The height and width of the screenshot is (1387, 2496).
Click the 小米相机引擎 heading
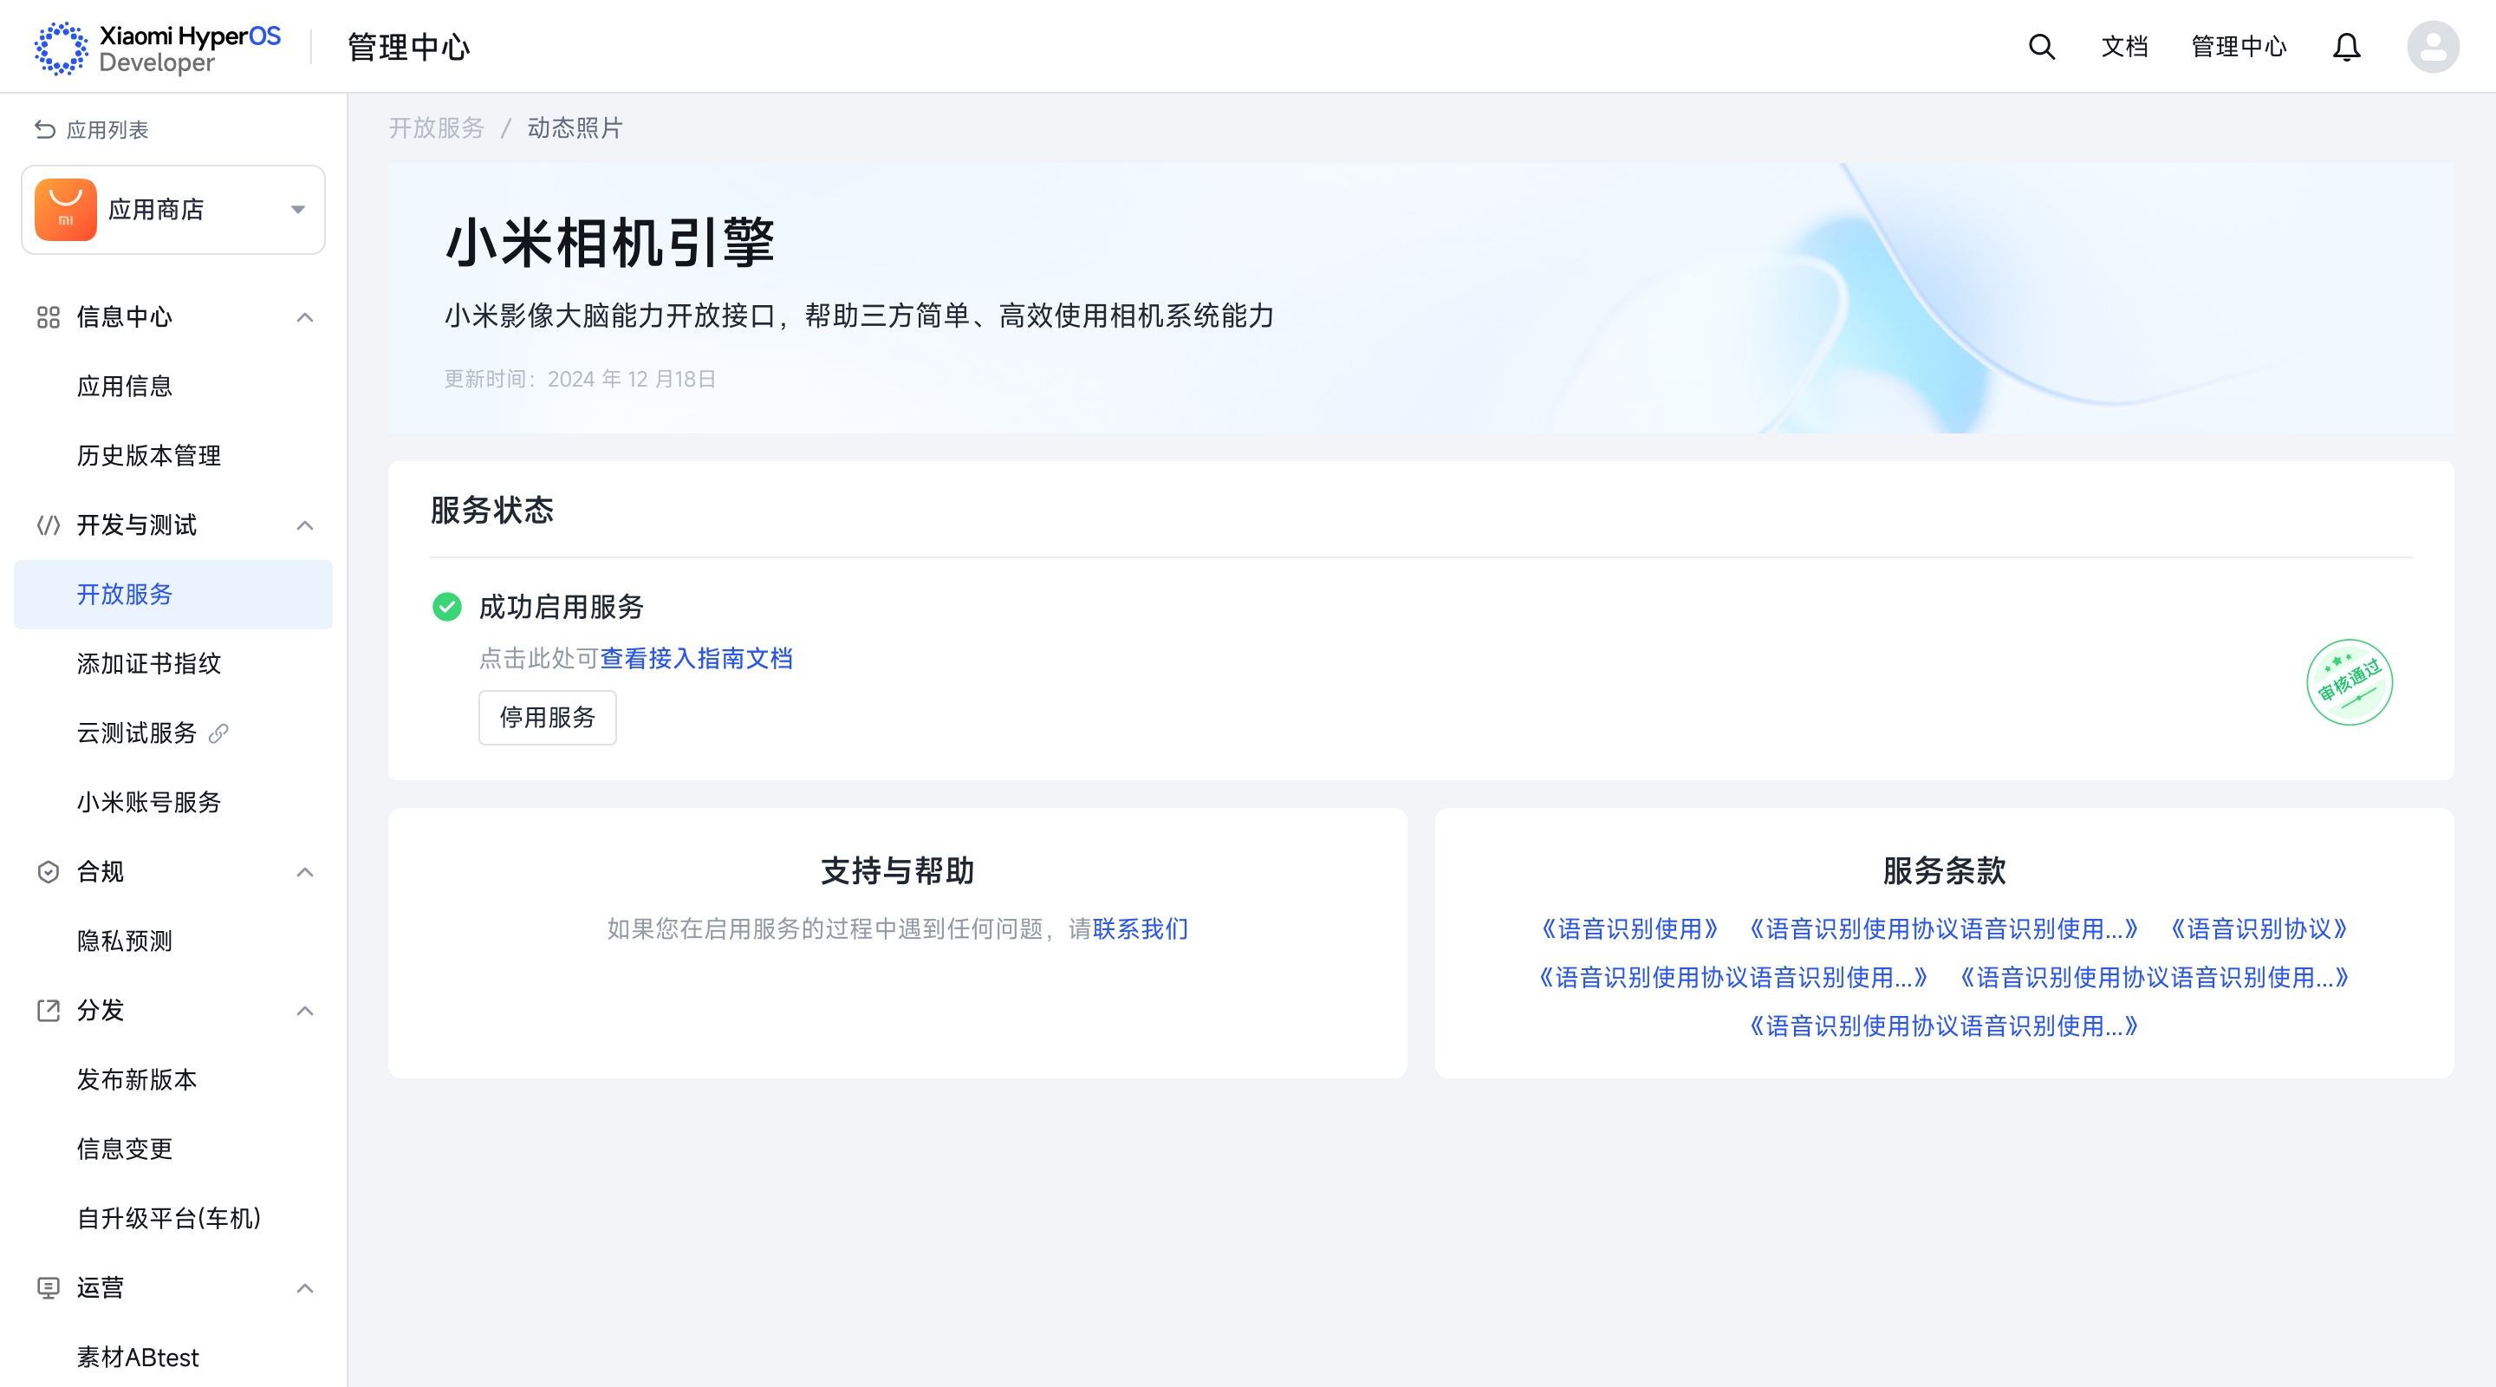(x=609, y=241)
